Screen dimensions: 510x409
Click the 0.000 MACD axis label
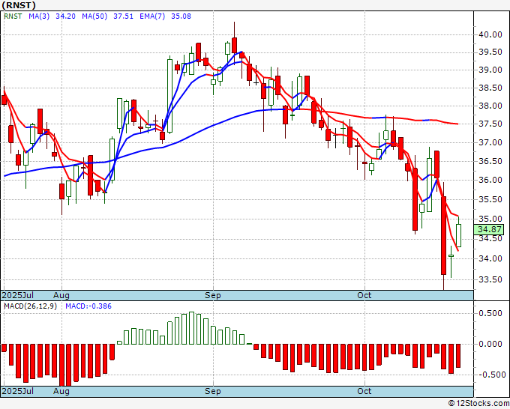point(490,344)
